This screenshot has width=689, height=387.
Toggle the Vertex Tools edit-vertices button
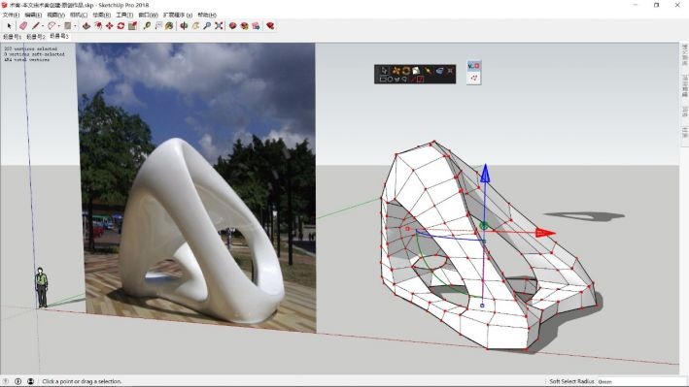[473, 66]
